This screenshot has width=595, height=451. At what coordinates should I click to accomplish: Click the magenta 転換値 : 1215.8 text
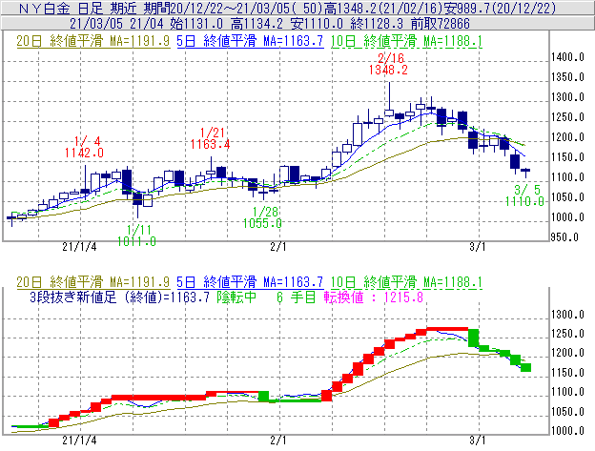point(374,297)
